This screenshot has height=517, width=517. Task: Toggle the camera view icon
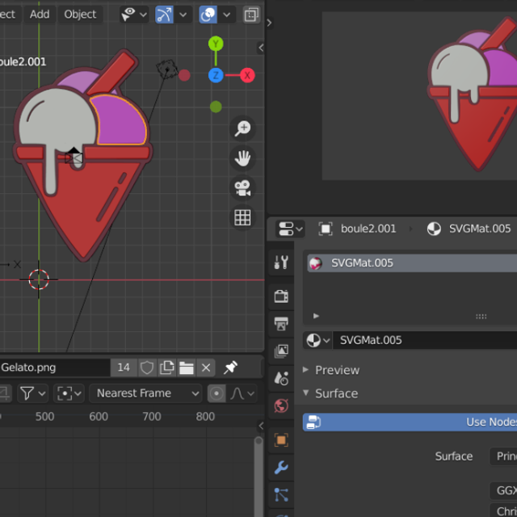[242, 187]
